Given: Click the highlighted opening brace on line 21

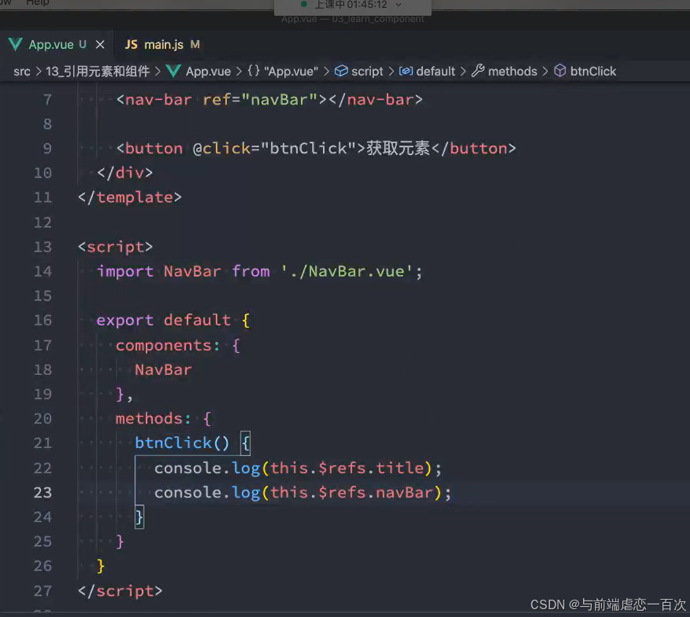Looking at the screenshot, I should 245,443.
